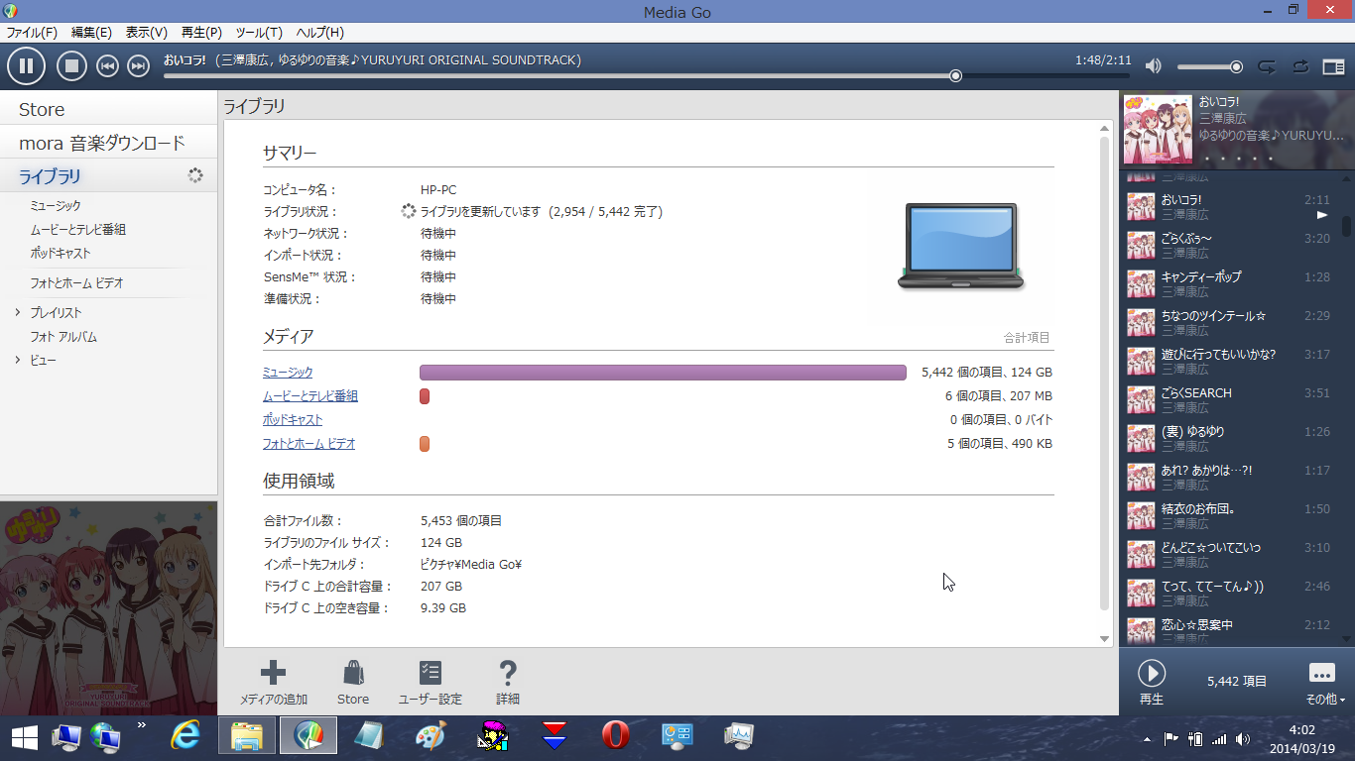Open the 再生(P) menu
The width and height of the screenshot is (1355, 761).
(x=201, y=33)
